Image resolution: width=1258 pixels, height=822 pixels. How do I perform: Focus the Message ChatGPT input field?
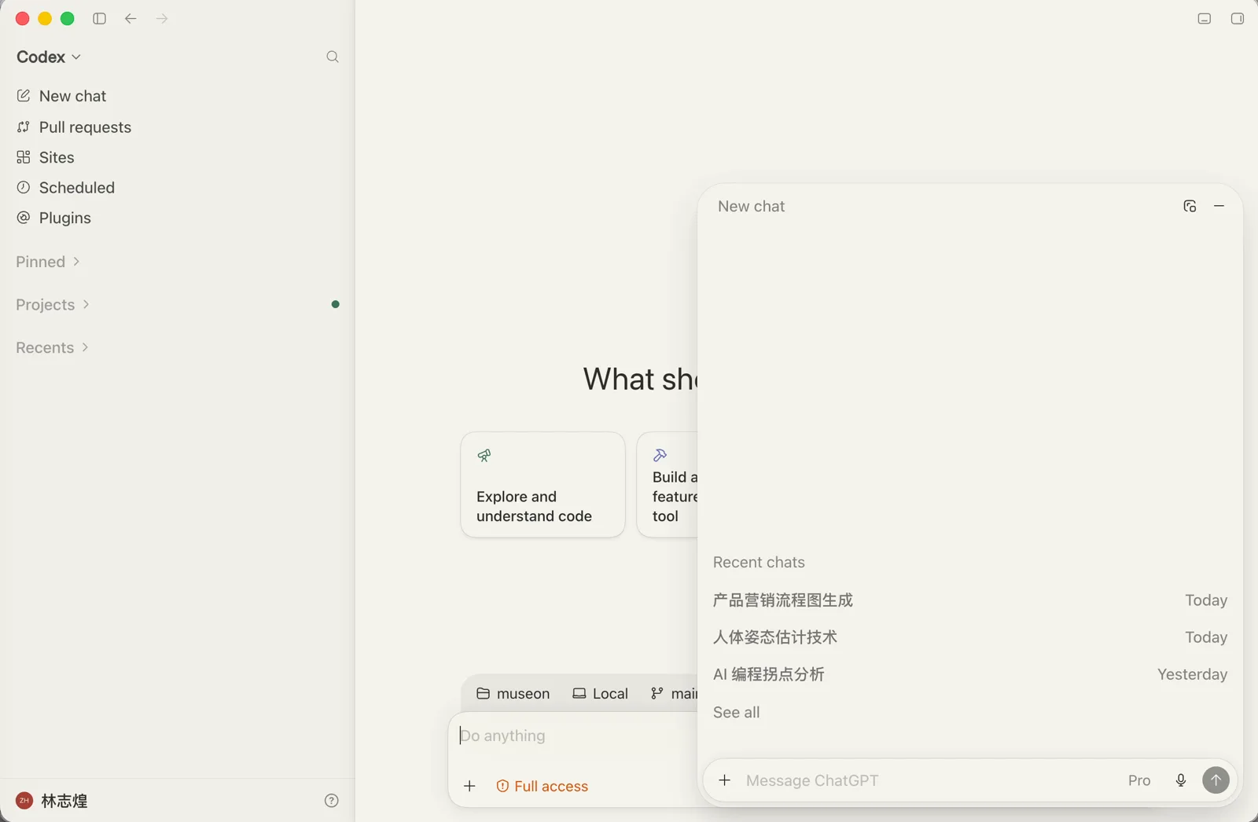pyautogui.click(x=928, y=780)
